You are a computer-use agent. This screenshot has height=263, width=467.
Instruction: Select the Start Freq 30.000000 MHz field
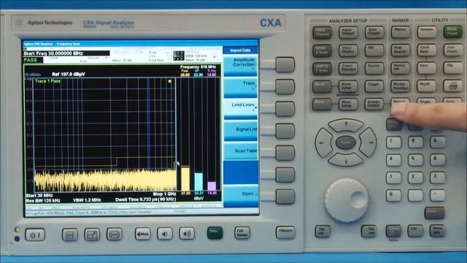point(66,53)
